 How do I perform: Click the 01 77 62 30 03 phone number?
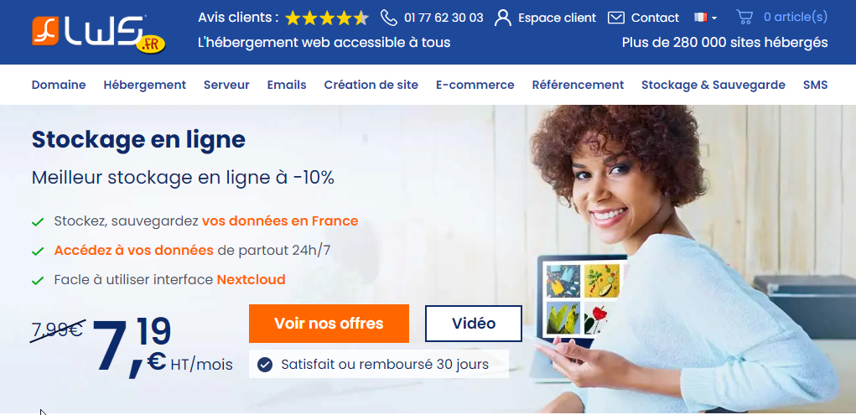pyautogui.click(x=444, y=18)
